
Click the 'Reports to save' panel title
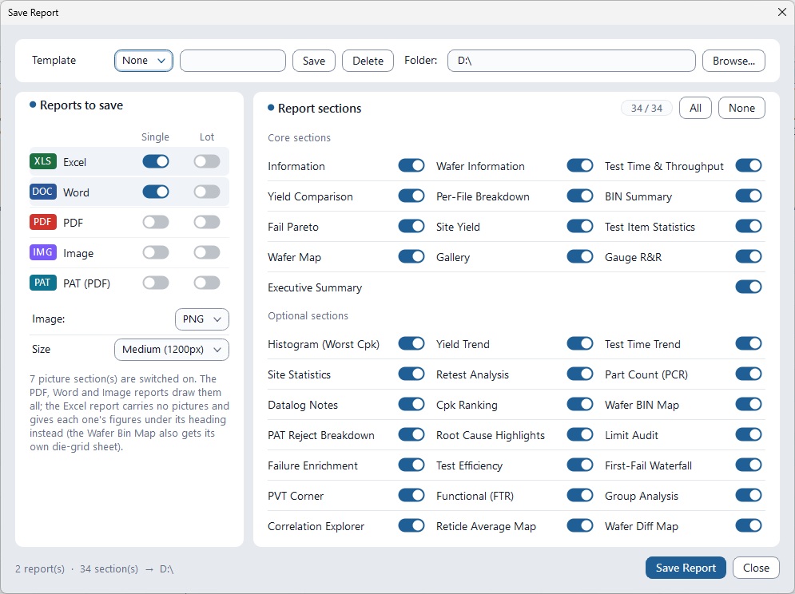(x=81, y=105)
